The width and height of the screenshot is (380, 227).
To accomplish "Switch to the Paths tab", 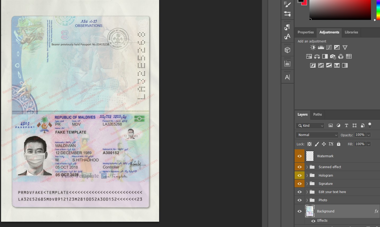I will tap(317, 114).
